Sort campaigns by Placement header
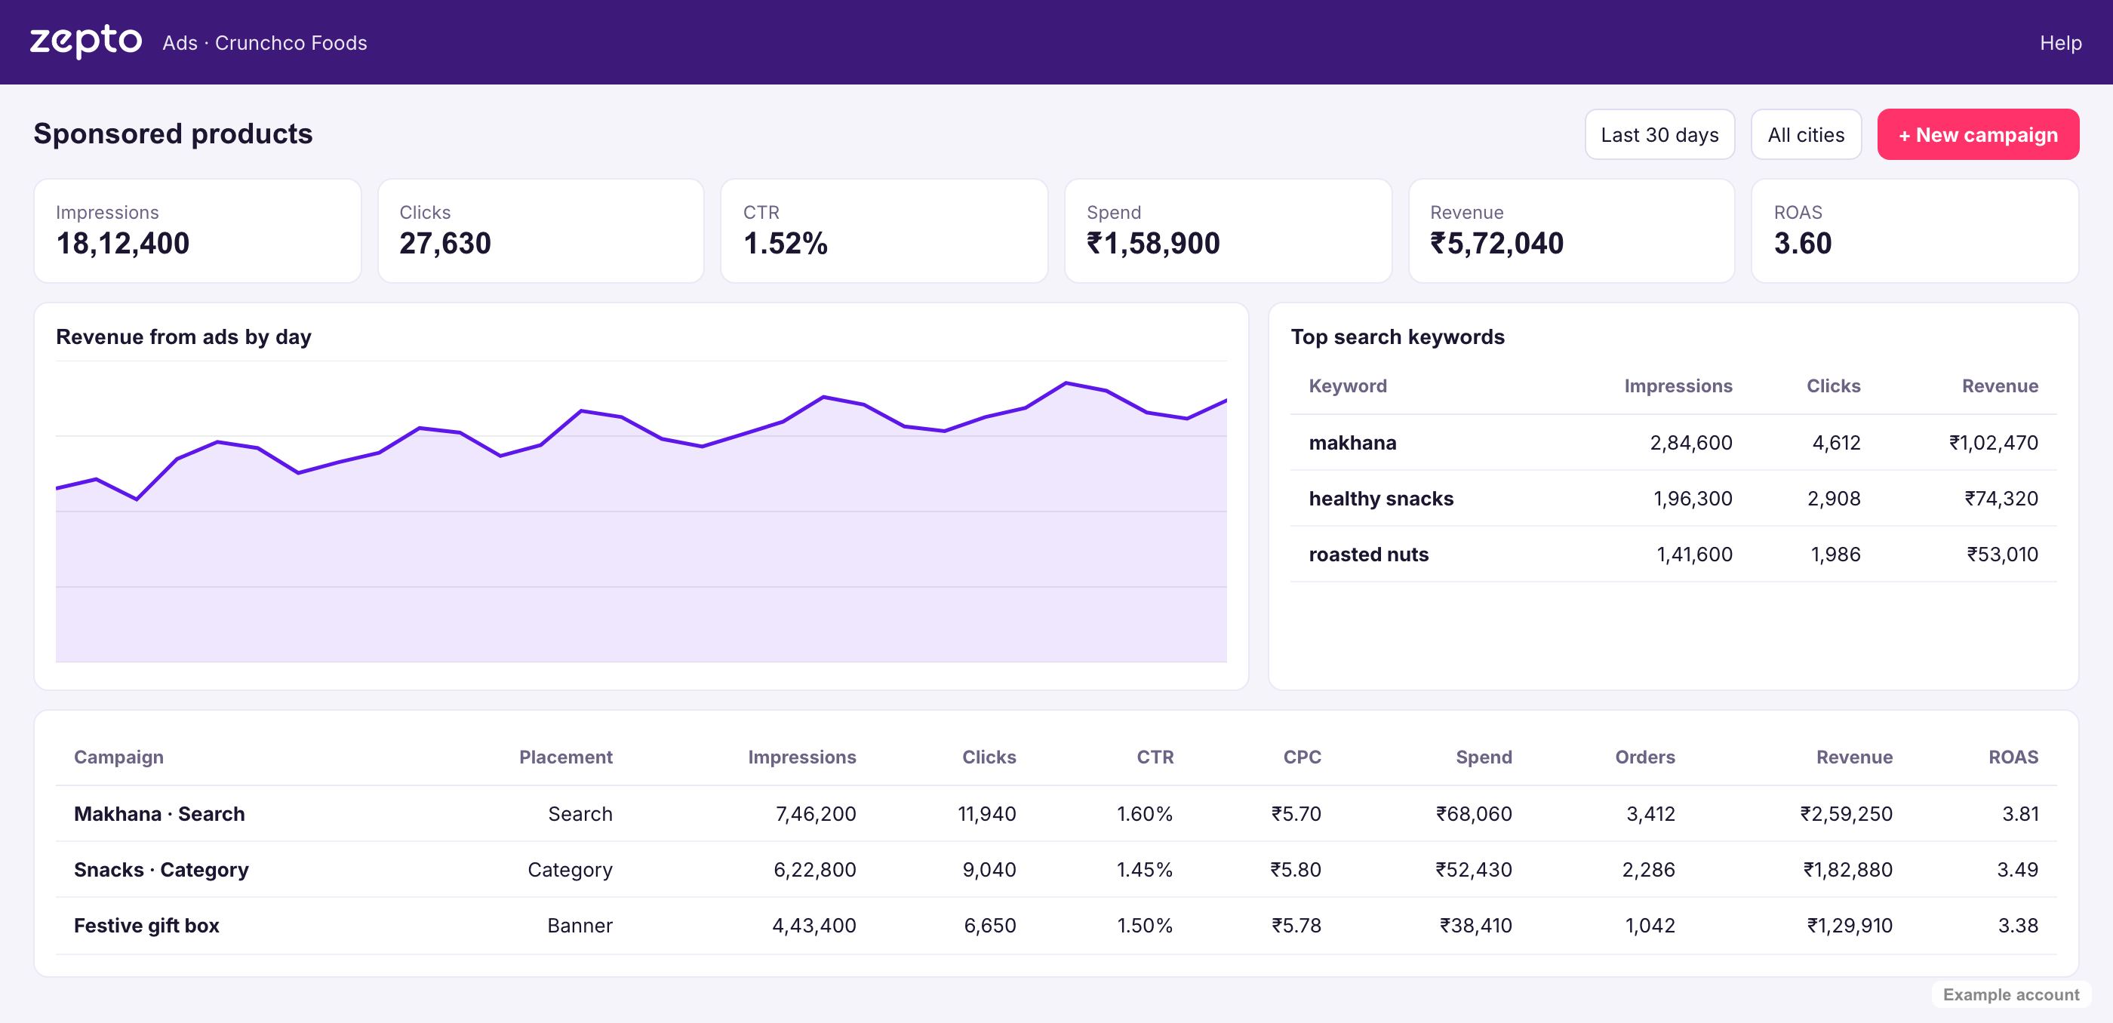 coord(565,757)
